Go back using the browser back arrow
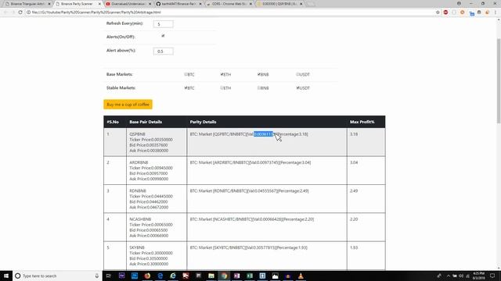501x281 pixels. tap(5, 12)
